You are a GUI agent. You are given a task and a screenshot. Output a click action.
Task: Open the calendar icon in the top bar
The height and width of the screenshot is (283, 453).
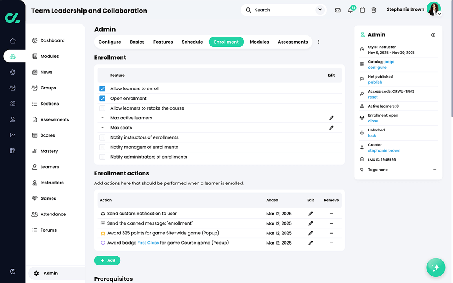[x=362, y=10]
